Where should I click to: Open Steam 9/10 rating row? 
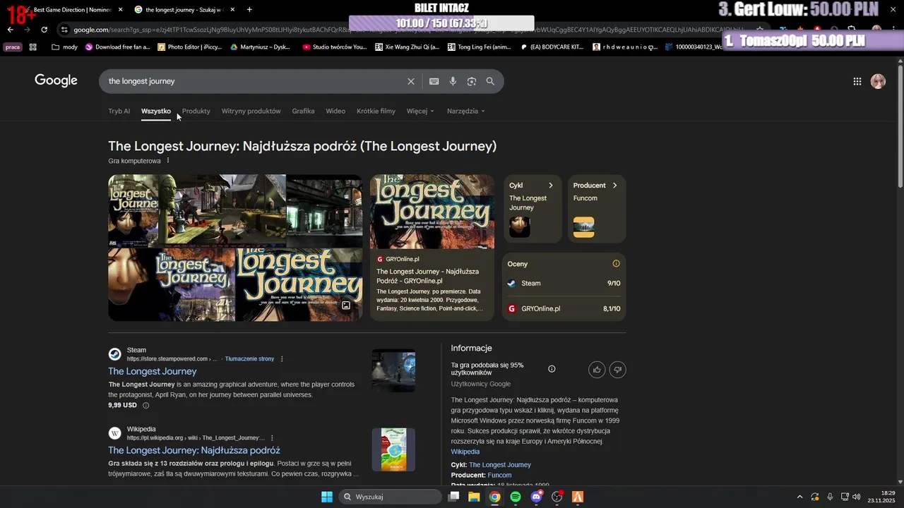[564, 284]
